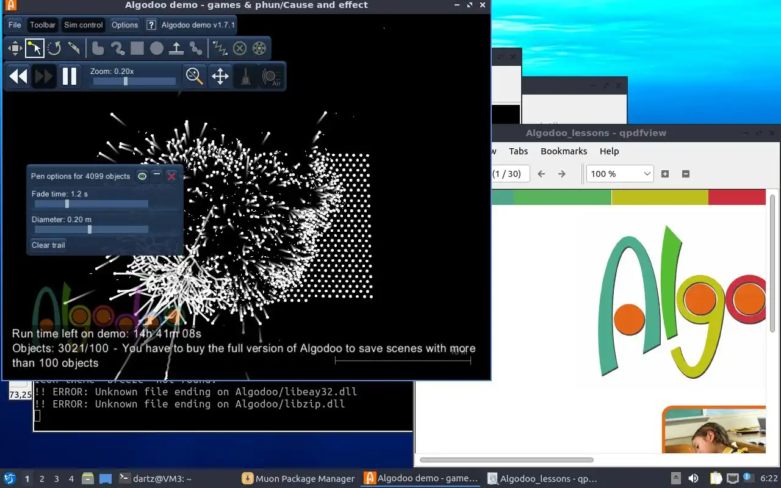The height and width of the screenshot is (488, 781).
Task: Select the Circle tool
Action: [157, 48]
